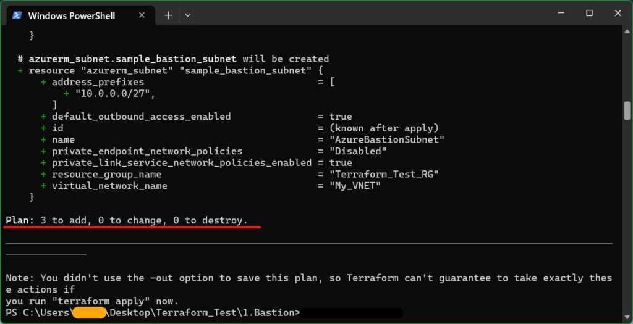
Task: Click the "private_link_service_network_policies_enabled" attribute
Action: [182, 163]
